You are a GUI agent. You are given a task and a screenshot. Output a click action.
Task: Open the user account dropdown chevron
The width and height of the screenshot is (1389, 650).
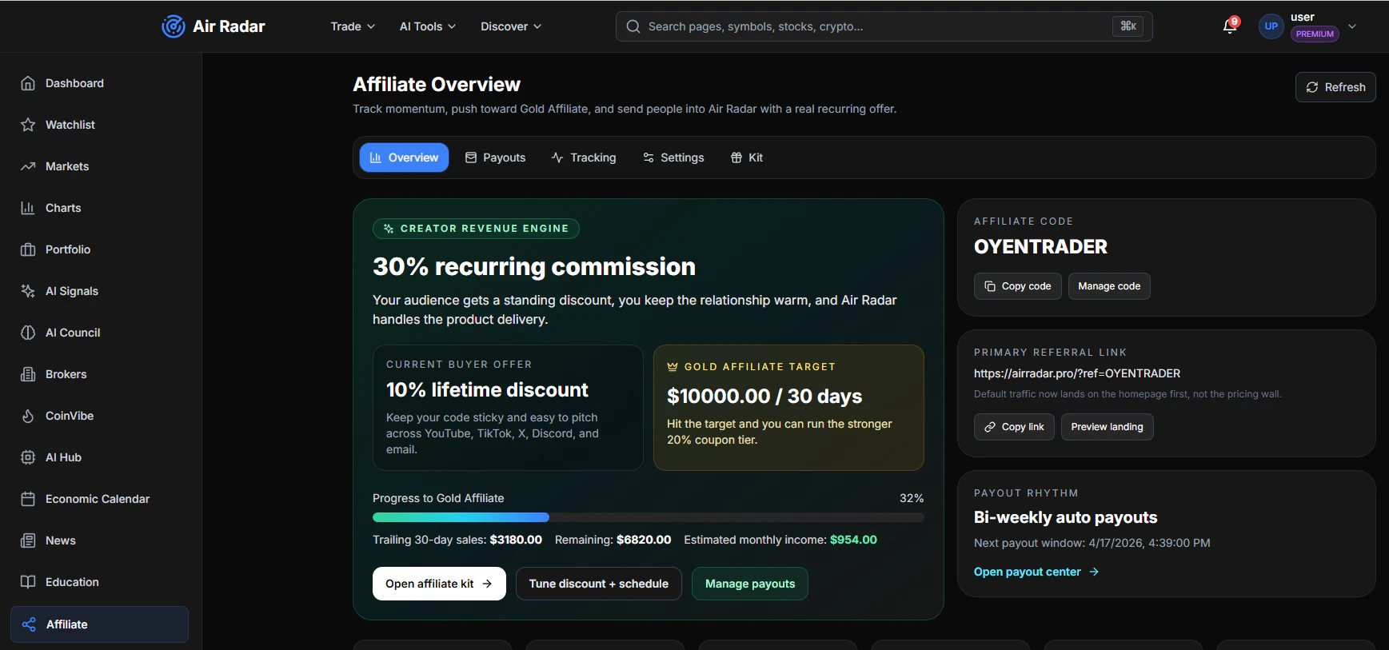(1352, 26)
